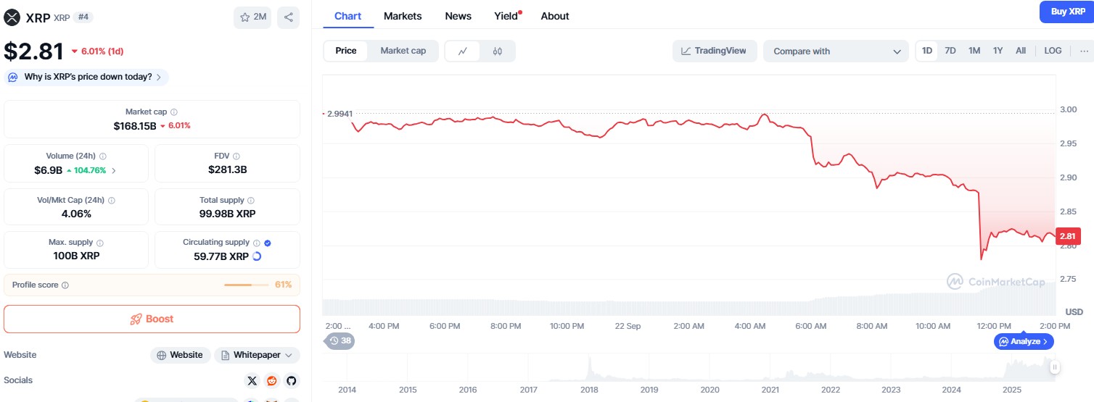
Task: Open the Compare with dropdown
Action: tap(836, 51)
